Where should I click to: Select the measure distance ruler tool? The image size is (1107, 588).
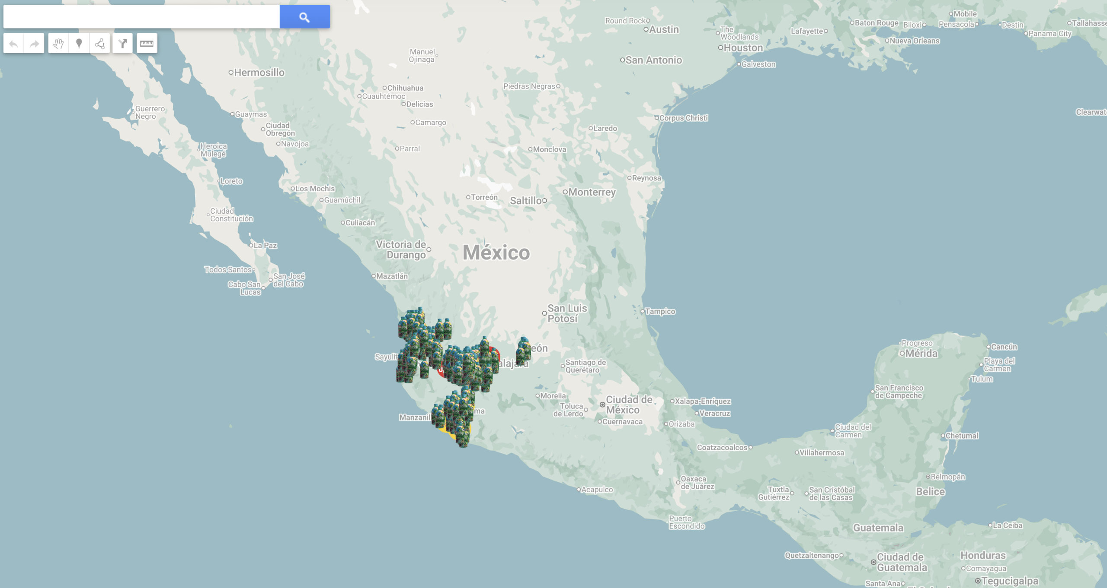[147, 43]
